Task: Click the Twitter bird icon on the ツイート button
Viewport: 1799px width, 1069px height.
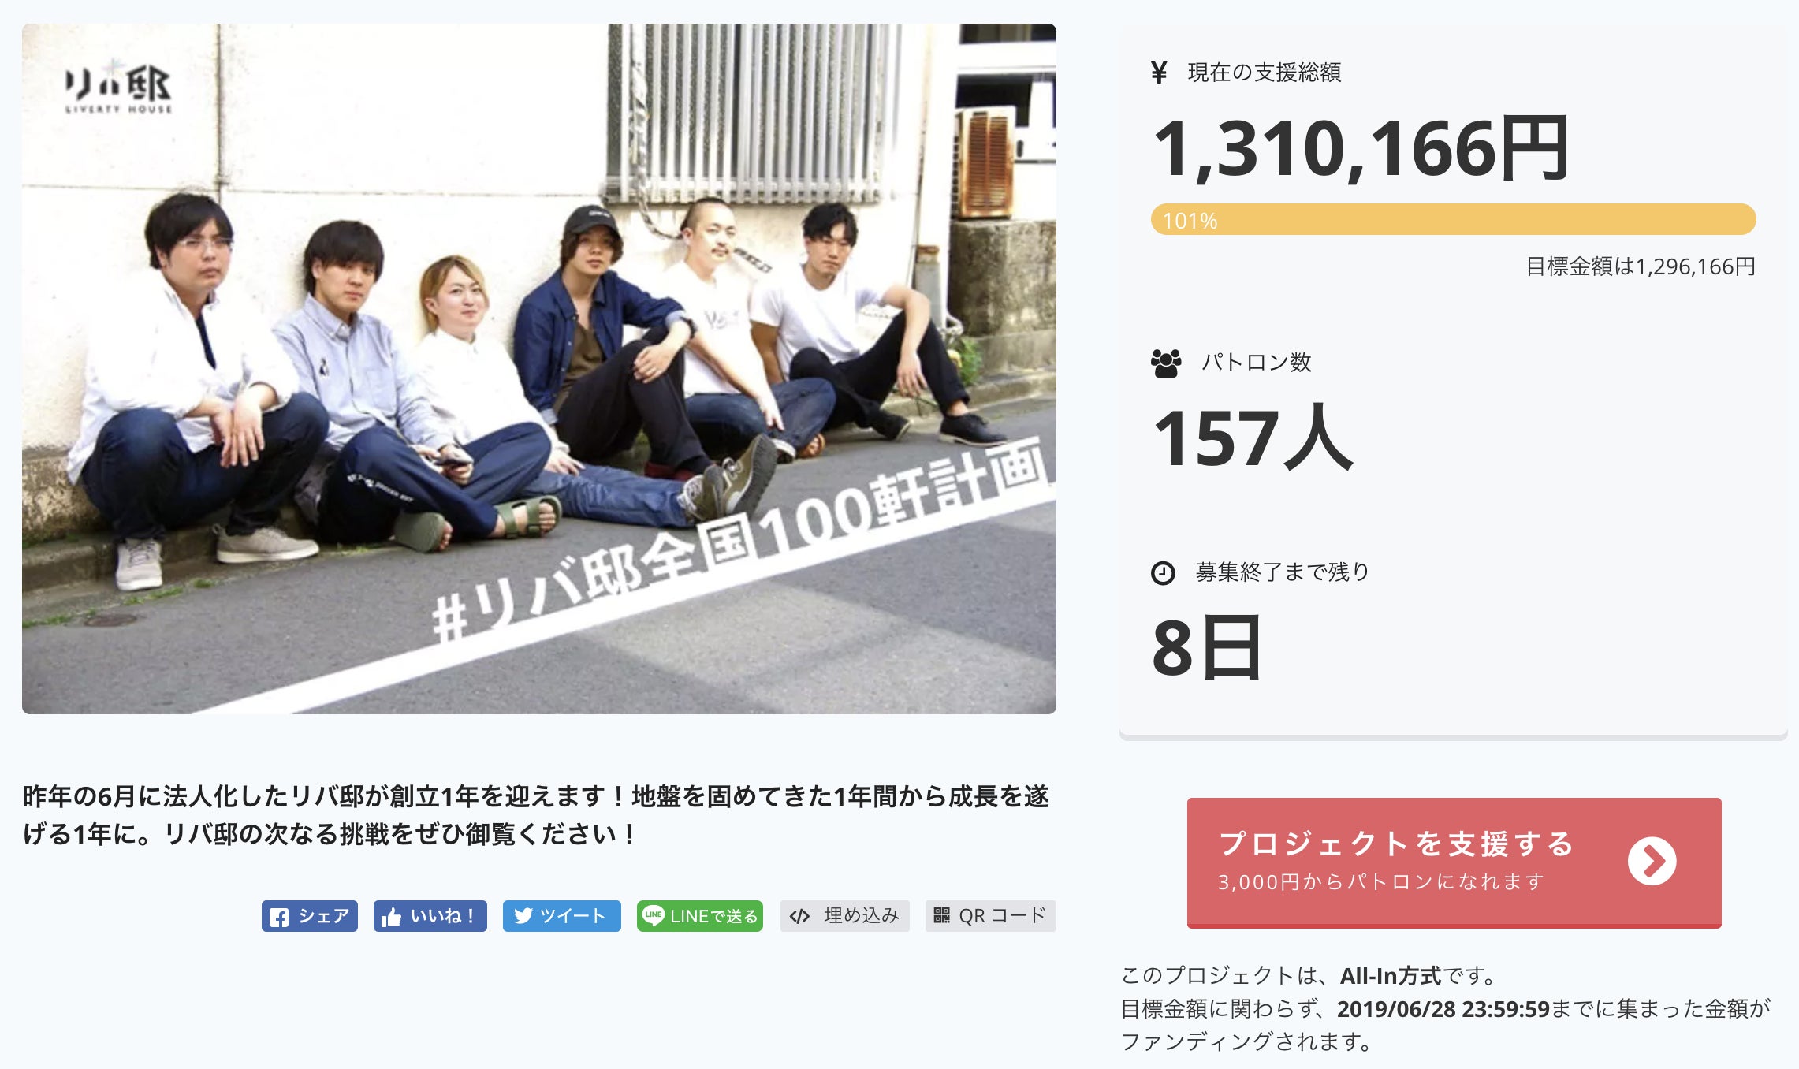Action: coord(523,916)
